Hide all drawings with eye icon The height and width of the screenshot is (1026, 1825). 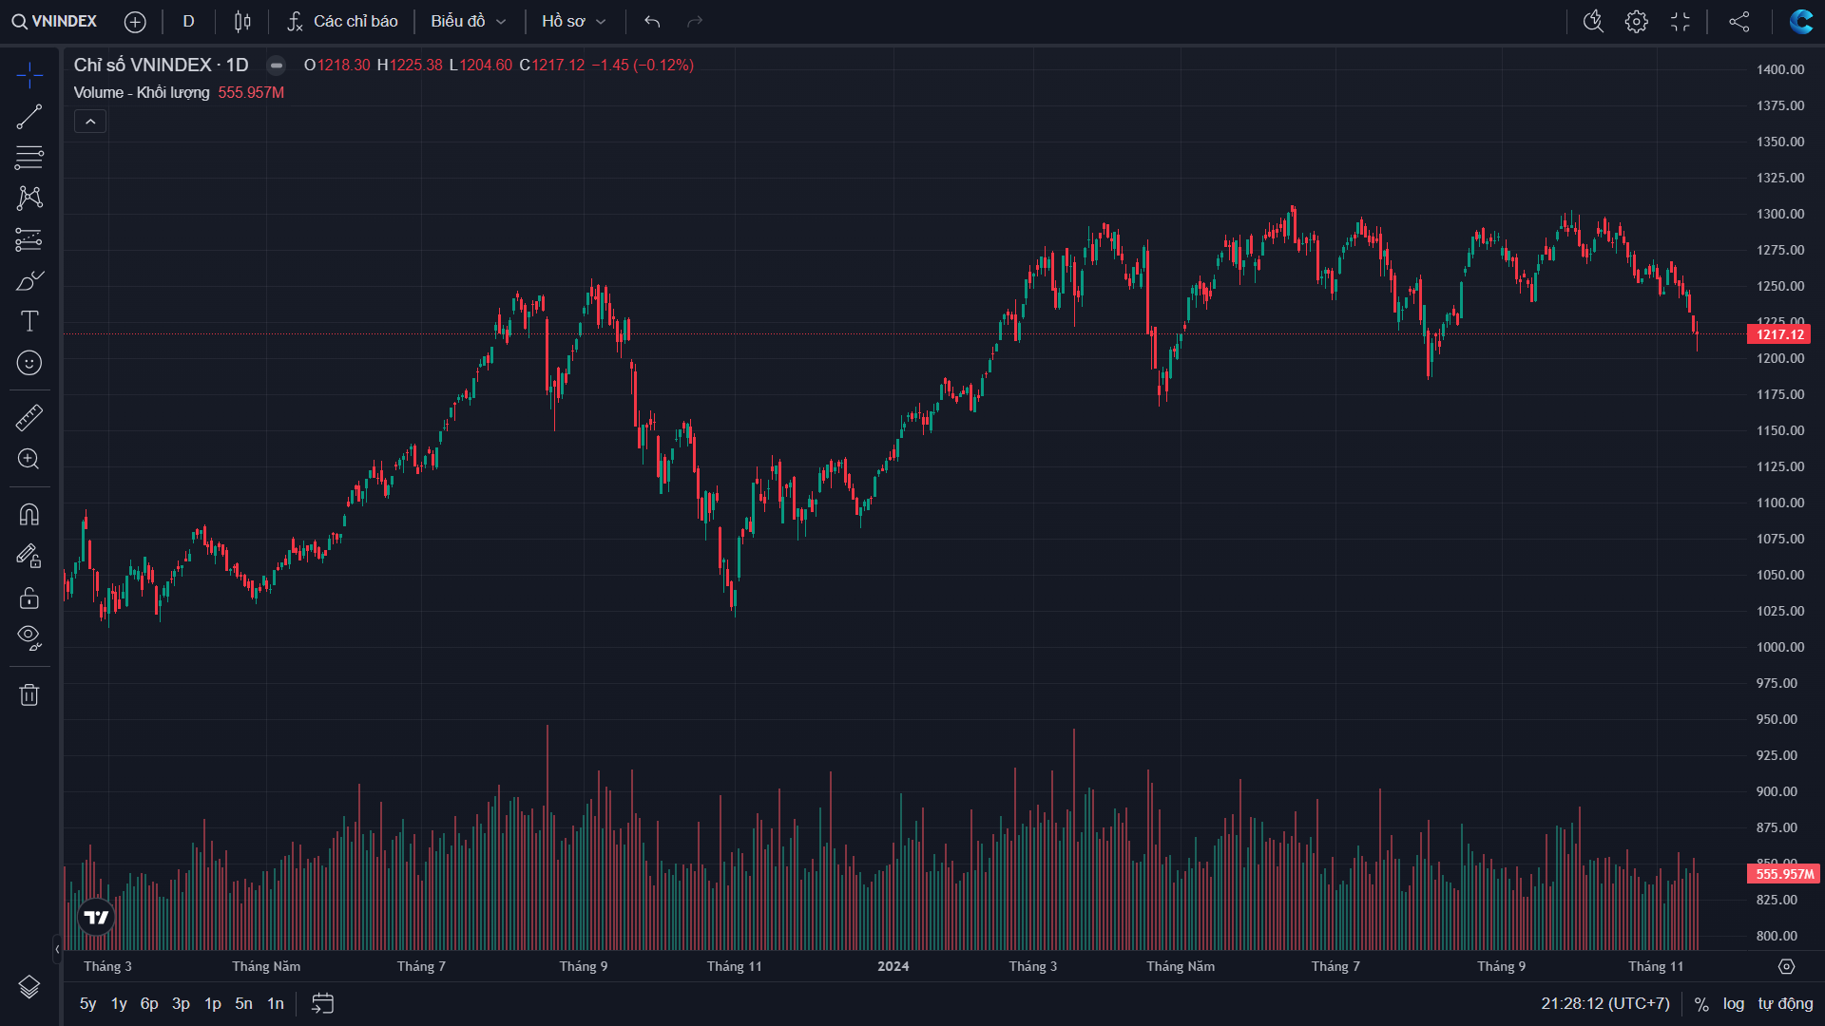pos(29,636)
